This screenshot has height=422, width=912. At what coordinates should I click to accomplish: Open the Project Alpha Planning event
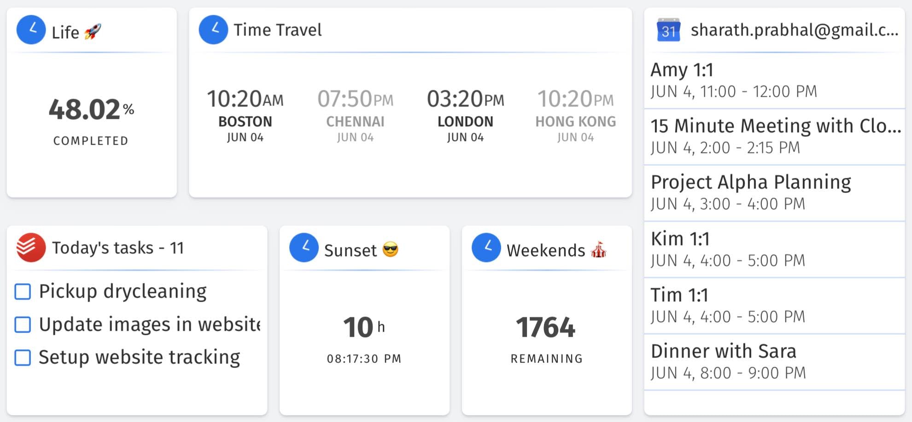tap(774, 193)
